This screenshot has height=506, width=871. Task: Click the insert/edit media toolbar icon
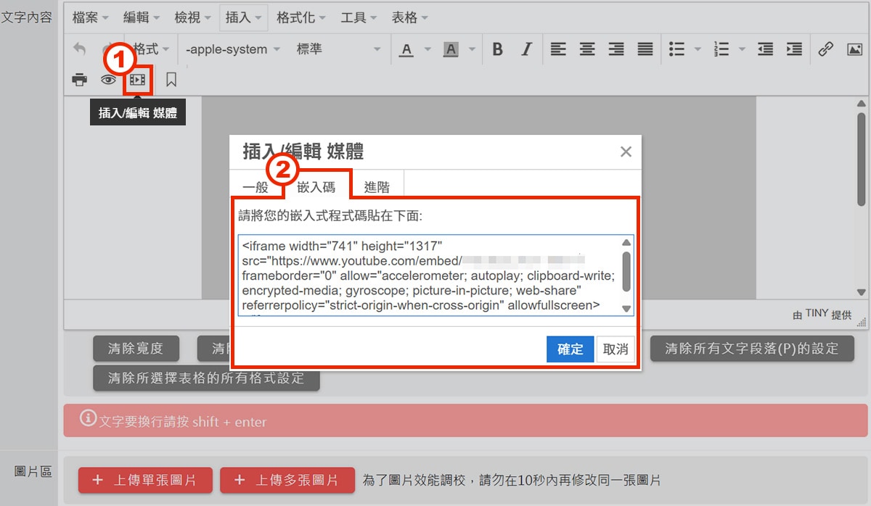tap(138, 80)
